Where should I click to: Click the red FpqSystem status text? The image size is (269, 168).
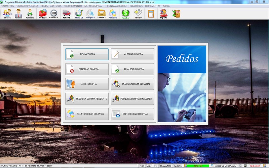[255, 166]
